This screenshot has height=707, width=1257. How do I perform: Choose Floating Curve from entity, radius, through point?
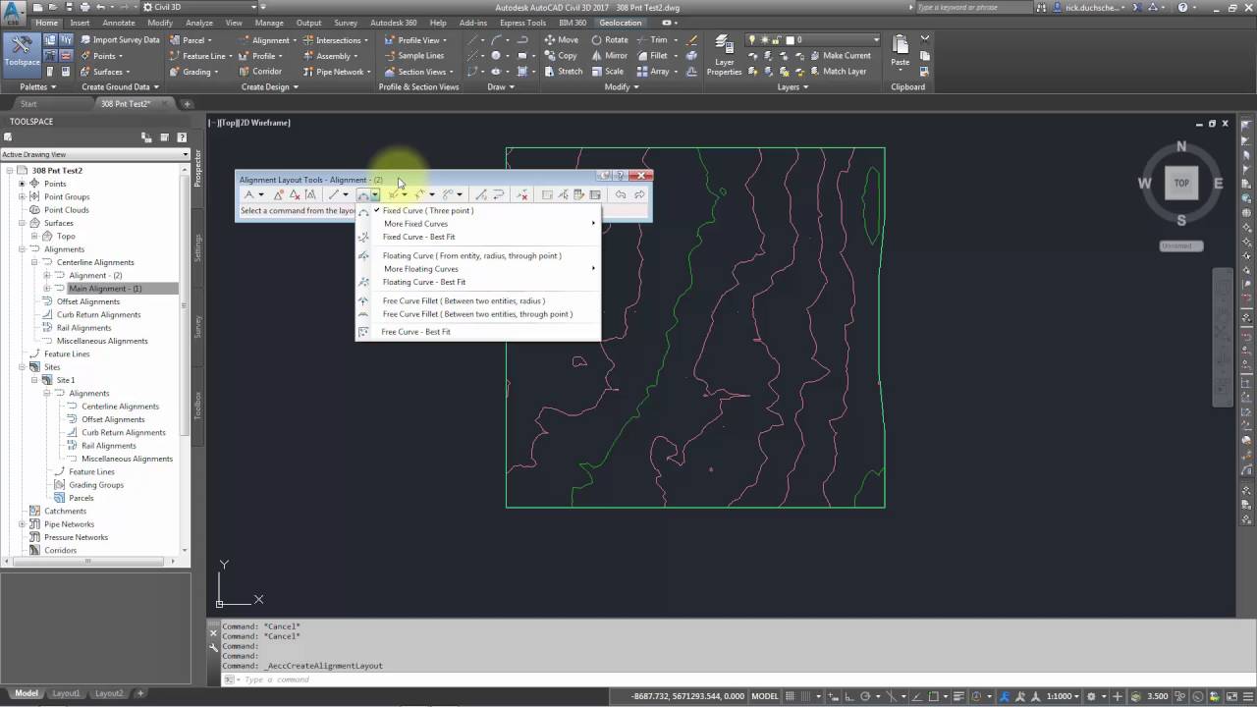[478, 255]
